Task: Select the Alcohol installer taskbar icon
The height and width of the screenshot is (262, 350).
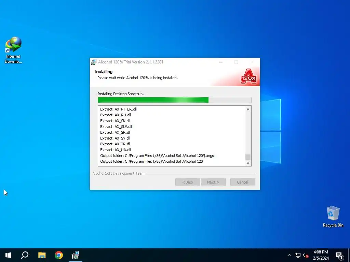Action: [76, 255]
